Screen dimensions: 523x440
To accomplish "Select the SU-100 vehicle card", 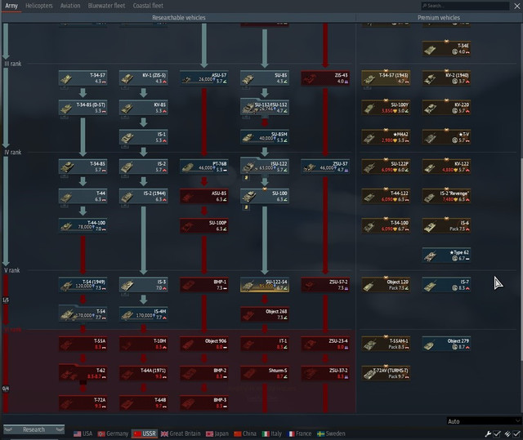I will 265,196.
